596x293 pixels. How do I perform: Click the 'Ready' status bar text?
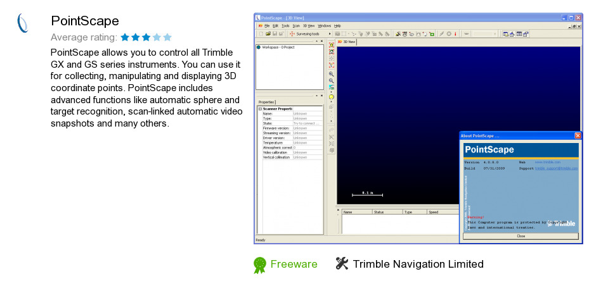click(x=261, y=240)
